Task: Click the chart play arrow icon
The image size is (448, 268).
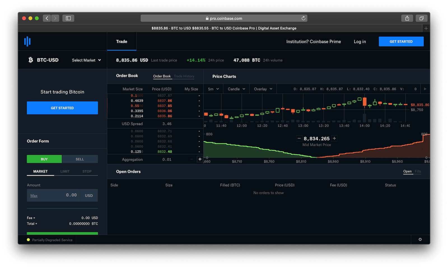Action: (x=425, y=89)
